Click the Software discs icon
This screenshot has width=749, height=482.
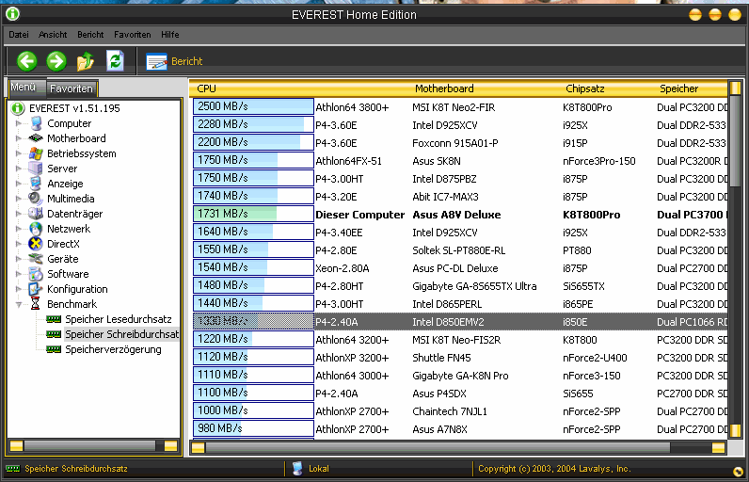[x=36, y=274]
